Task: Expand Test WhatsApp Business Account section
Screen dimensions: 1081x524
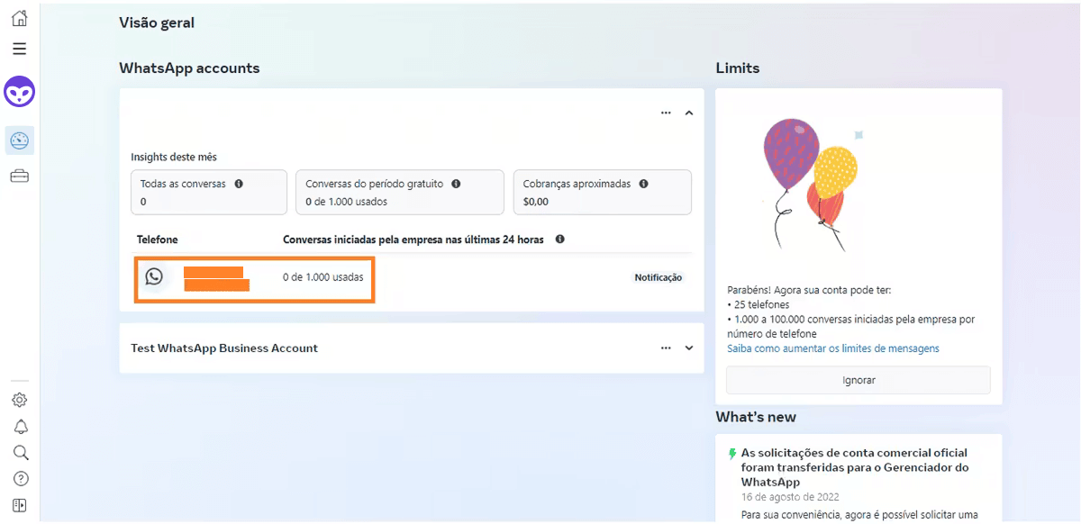Action: 689,348
